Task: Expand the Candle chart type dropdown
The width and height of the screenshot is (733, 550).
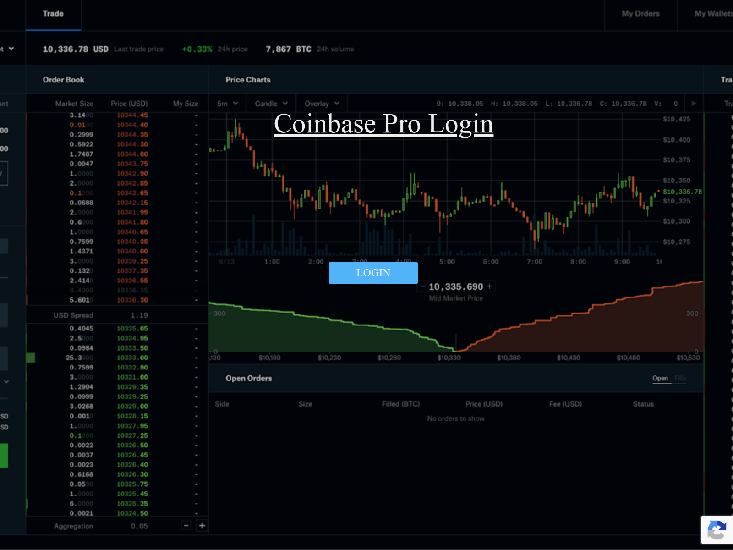Action: (x=271, y=104)
